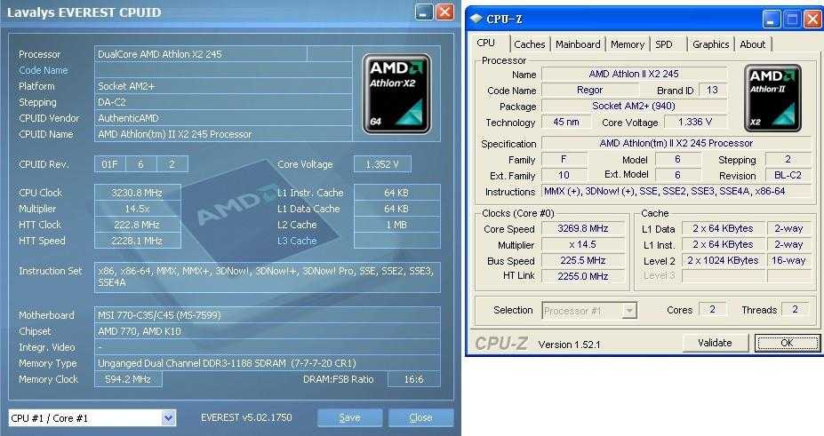This screenshot has width=824, height=436.
Task: Click the Bus Speed value '225.5 MHz'
Action: [x=583, y=261]
